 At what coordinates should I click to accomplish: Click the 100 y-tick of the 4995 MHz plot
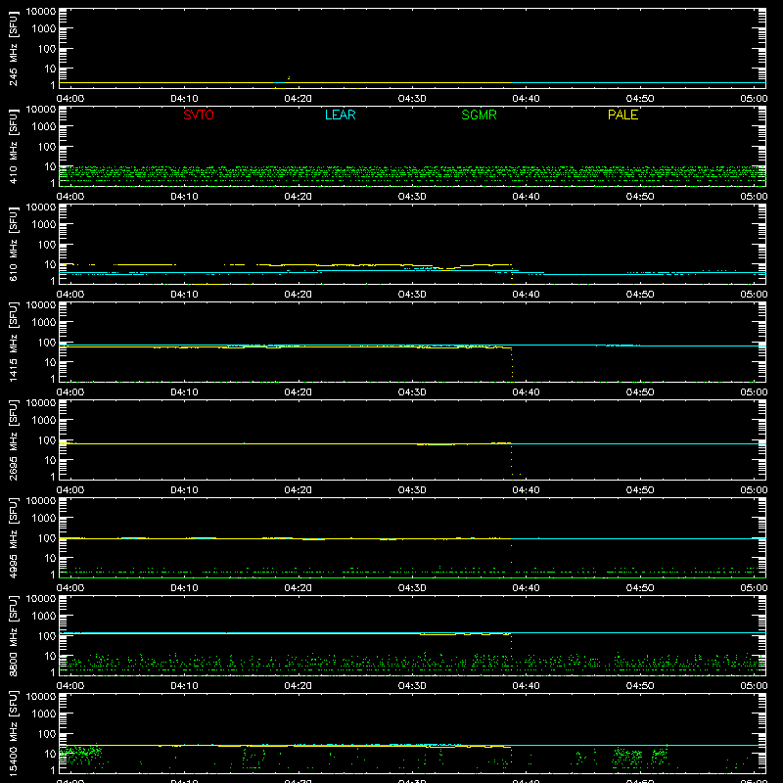coord(47,538)
